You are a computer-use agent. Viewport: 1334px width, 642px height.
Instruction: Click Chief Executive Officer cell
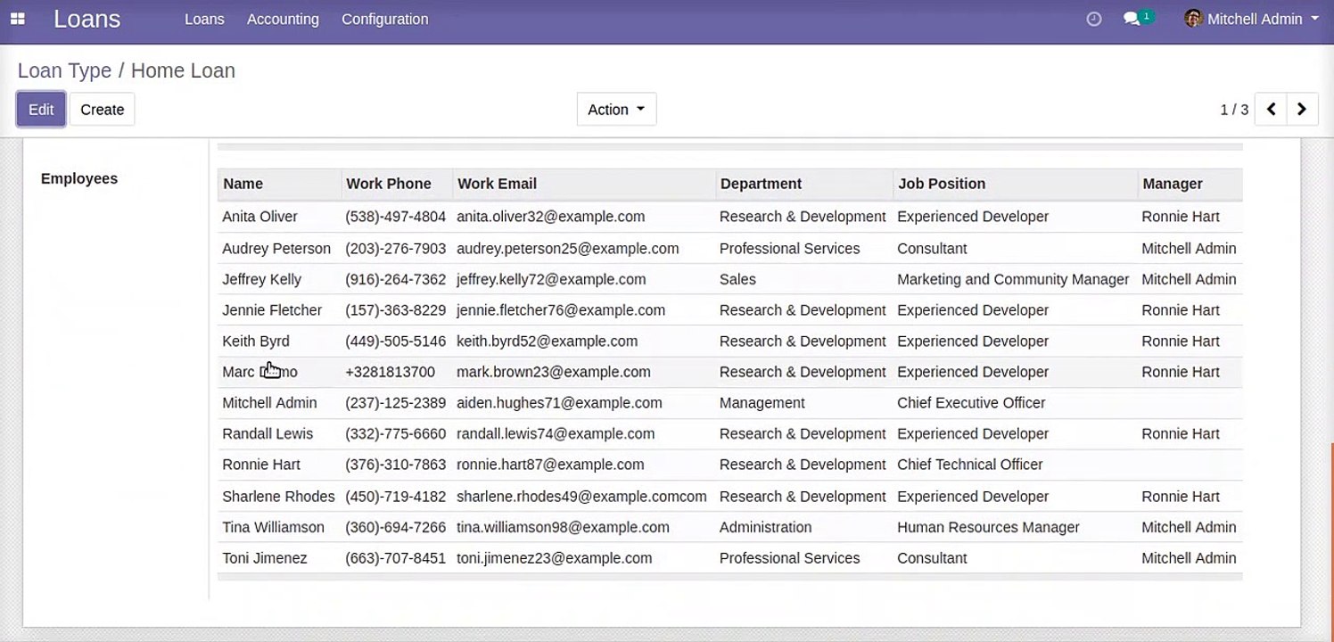(x=971, y=403)
